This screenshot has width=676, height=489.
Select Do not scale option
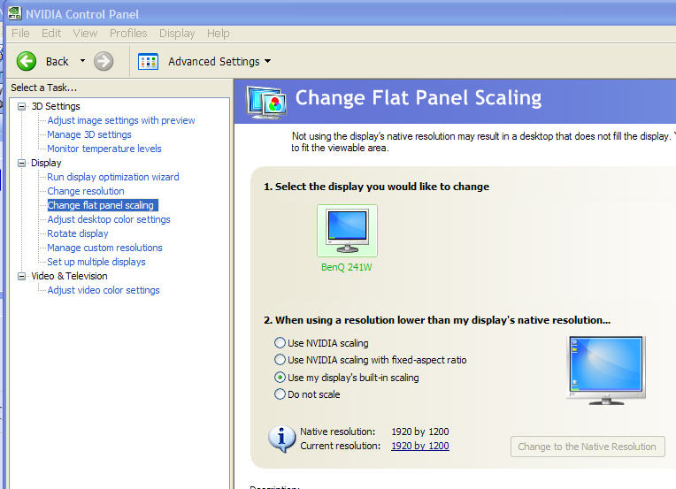click(280, 394)
